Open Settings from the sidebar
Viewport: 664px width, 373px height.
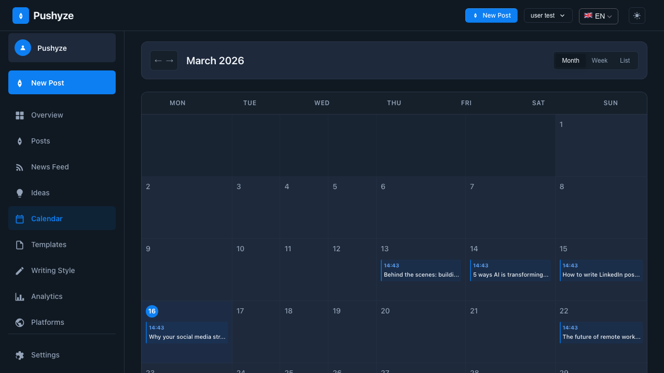(x=45, y=355)
